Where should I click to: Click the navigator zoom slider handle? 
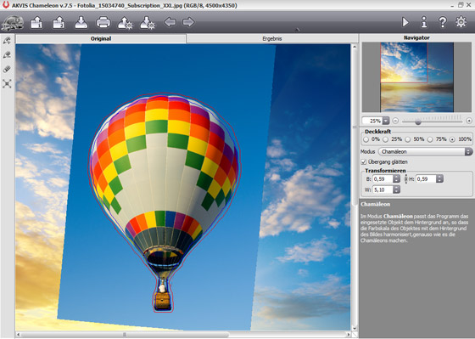click(x=418, y=122)
